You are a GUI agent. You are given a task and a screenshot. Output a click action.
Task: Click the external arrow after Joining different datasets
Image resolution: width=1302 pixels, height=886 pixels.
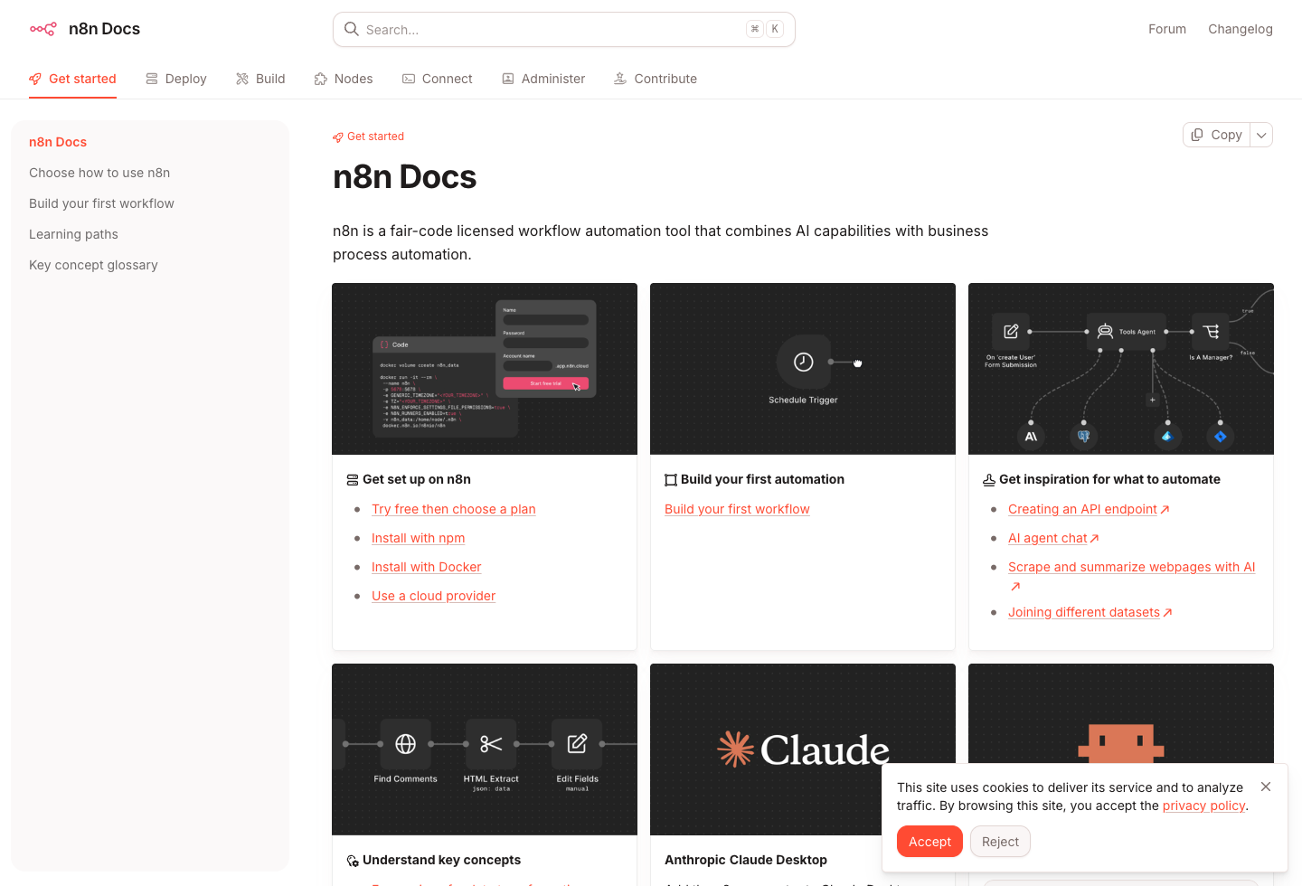[1168, 613]
